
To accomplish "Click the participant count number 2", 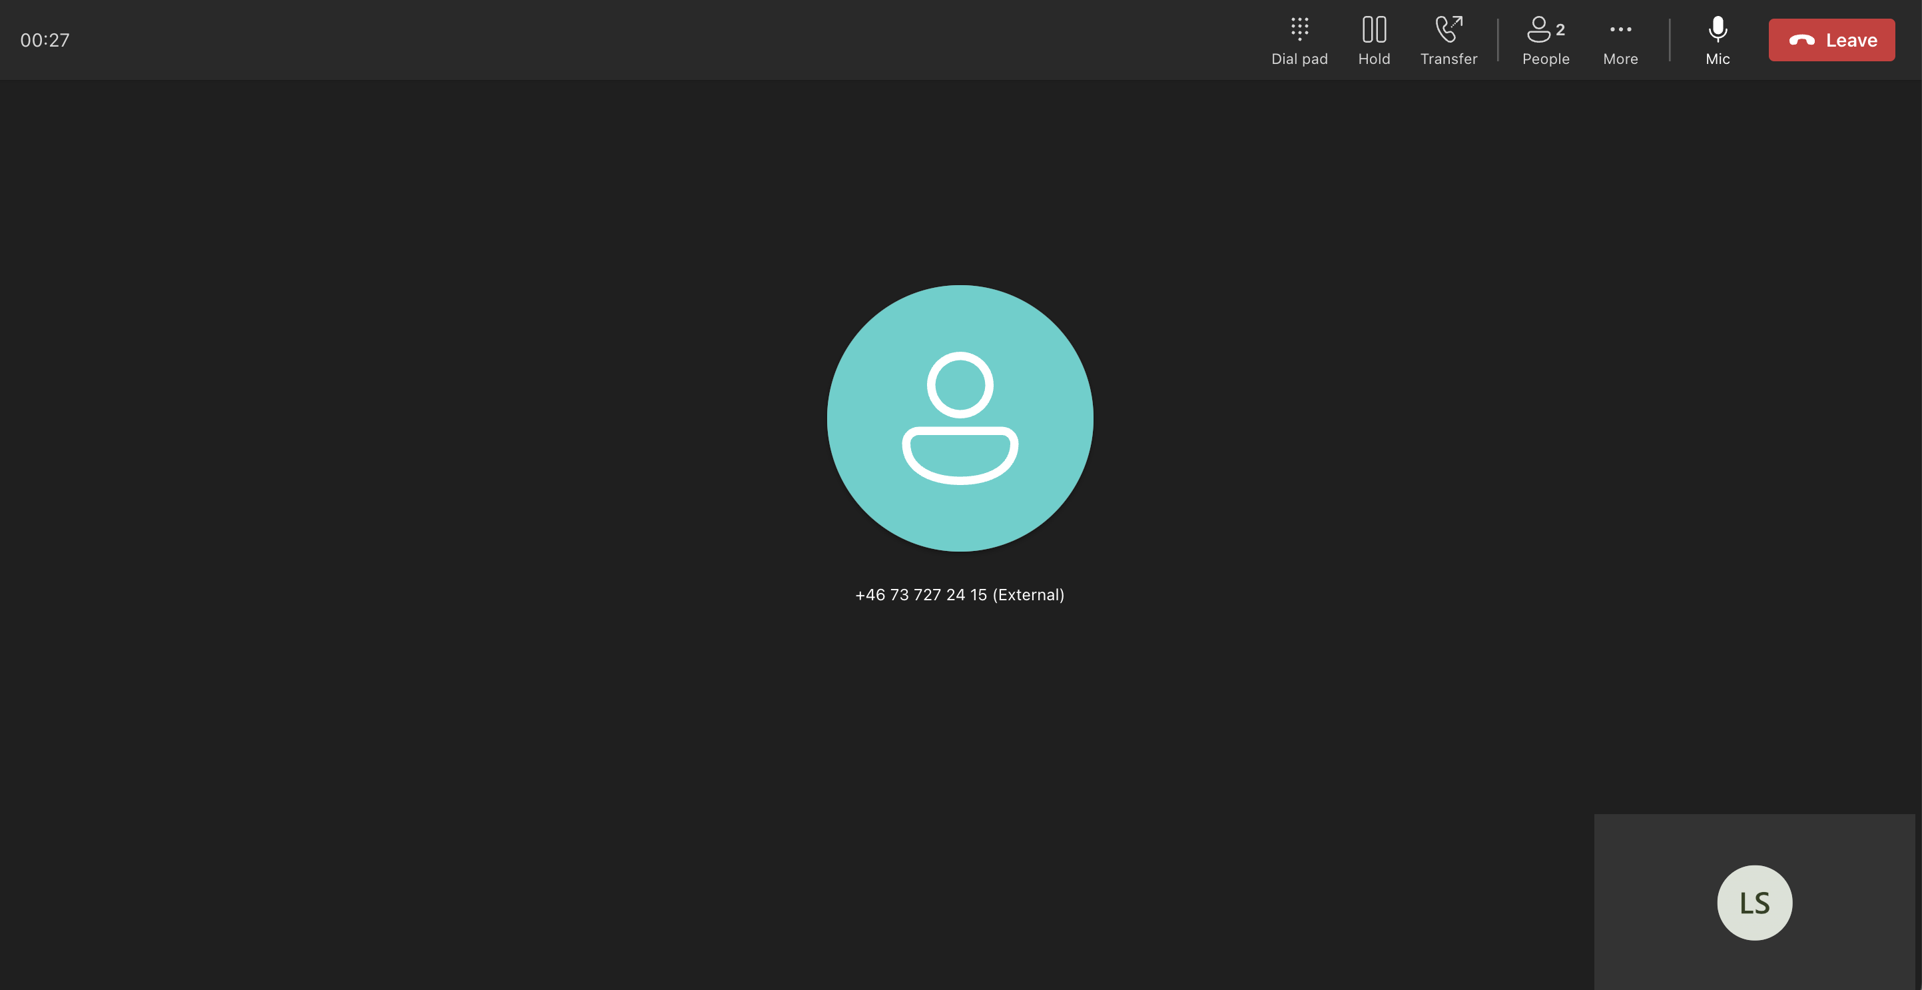I will pos(1560,30).
